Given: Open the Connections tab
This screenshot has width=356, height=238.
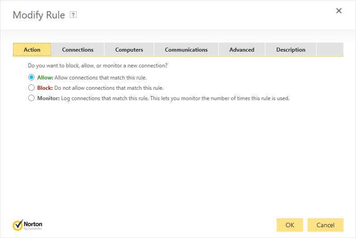Looking at the screenshot, I should (x=78, y=49).
